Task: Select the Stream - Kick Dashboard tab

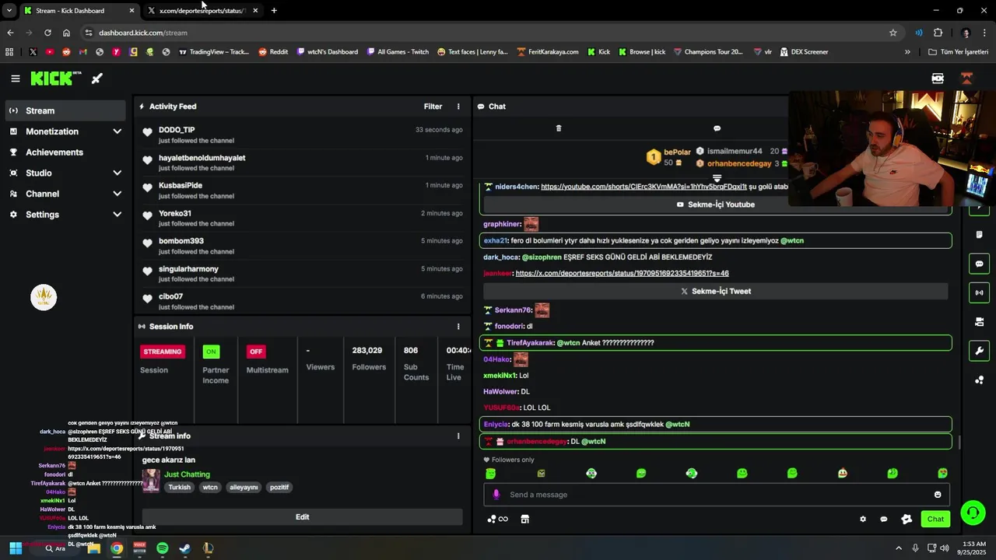Action: tap(78, 11)
